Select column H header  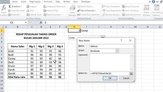[74, 27]
